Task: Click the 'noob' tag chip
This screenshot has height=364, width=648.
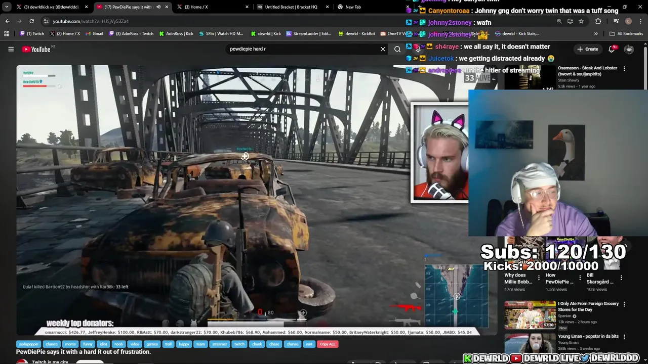Action: tap(118, 344)
